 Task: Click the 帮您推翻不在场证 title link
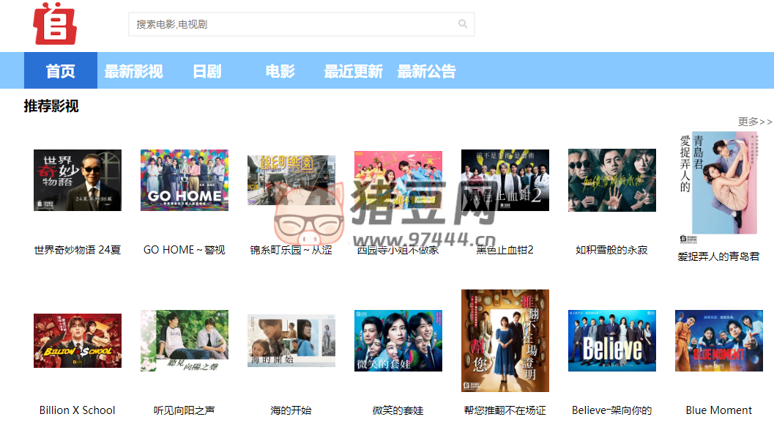[x=505, y=410]
